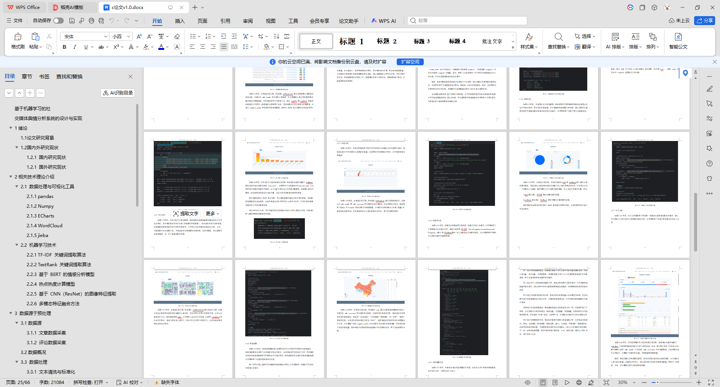Viewport: 720px width, 387px height.
Task: Switch to outline view icon in the status bar
Action: coord(555,382)
